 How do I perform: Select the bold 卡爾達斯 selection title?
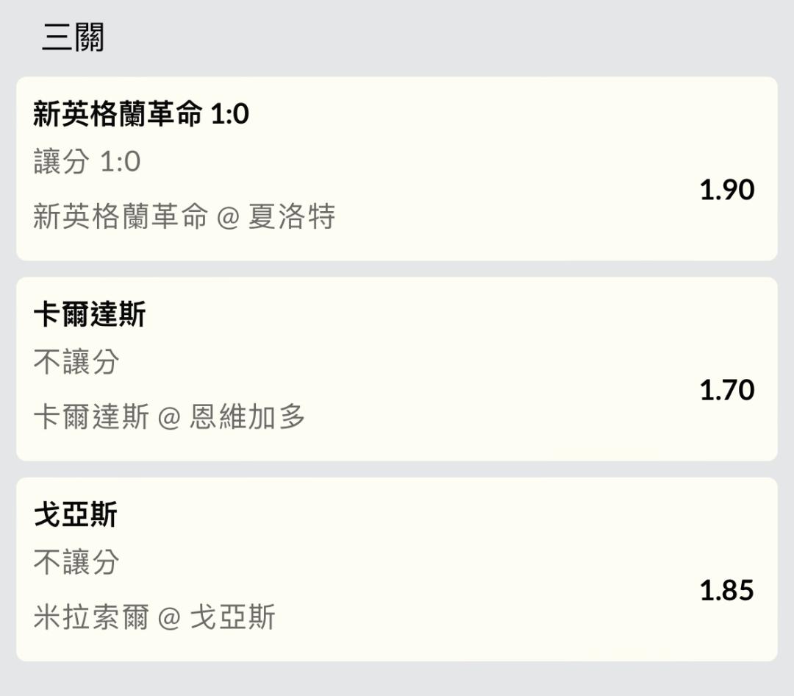pyautogui.click(x=90, y=315)
